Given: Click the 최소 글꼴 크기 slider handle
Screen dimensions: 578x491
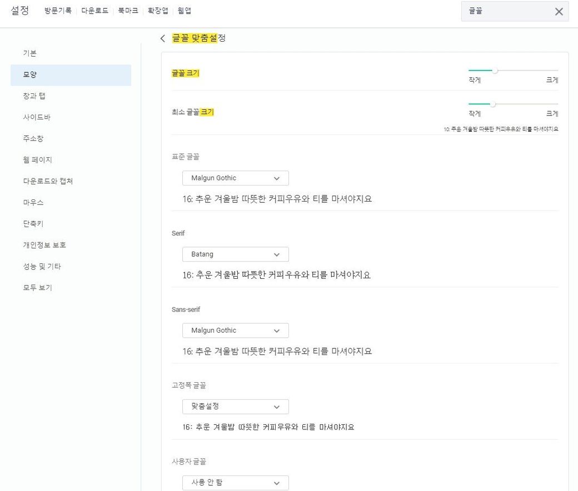Looking at the screenshot, I should tap(492, 104).
